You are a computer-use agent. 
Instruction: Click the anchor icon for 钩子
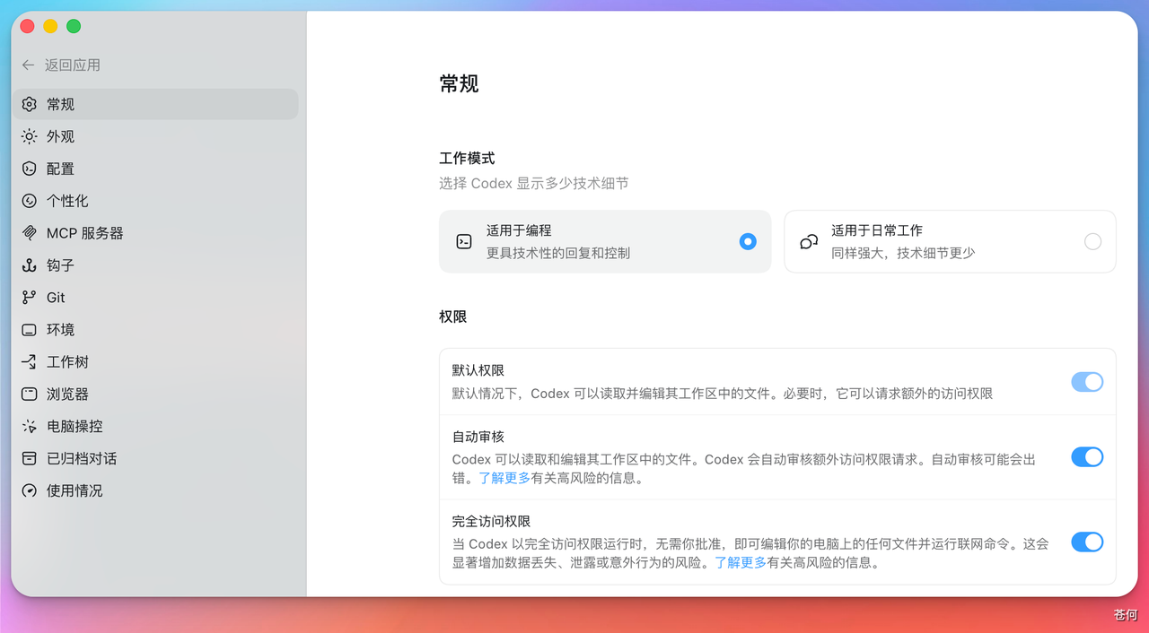point(30,265)
